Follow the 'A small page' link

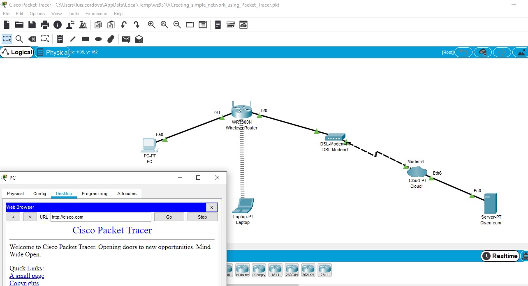[x=27, y=276]
